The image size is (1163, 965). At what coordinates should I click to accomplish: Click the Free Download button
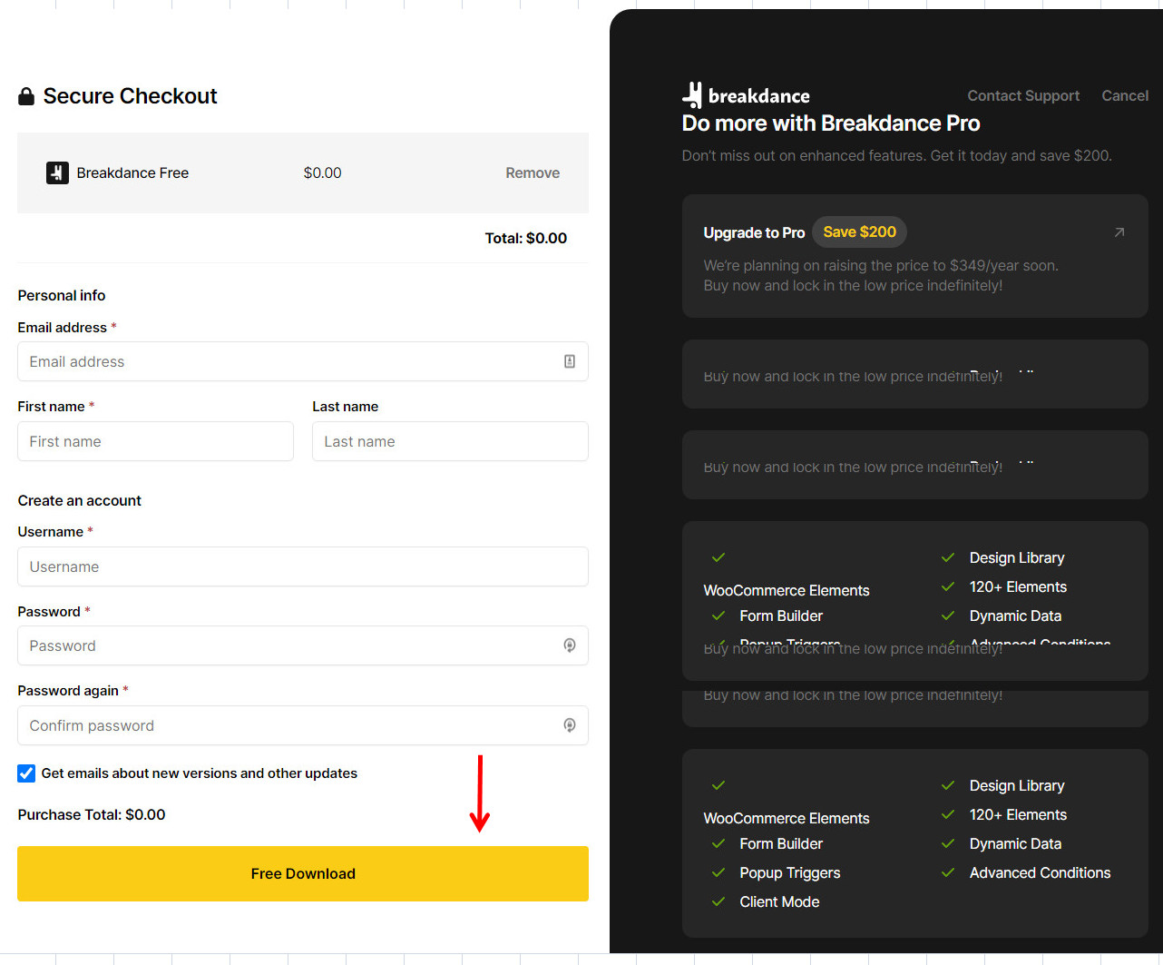pyautogui.click(x=303, y=873)
